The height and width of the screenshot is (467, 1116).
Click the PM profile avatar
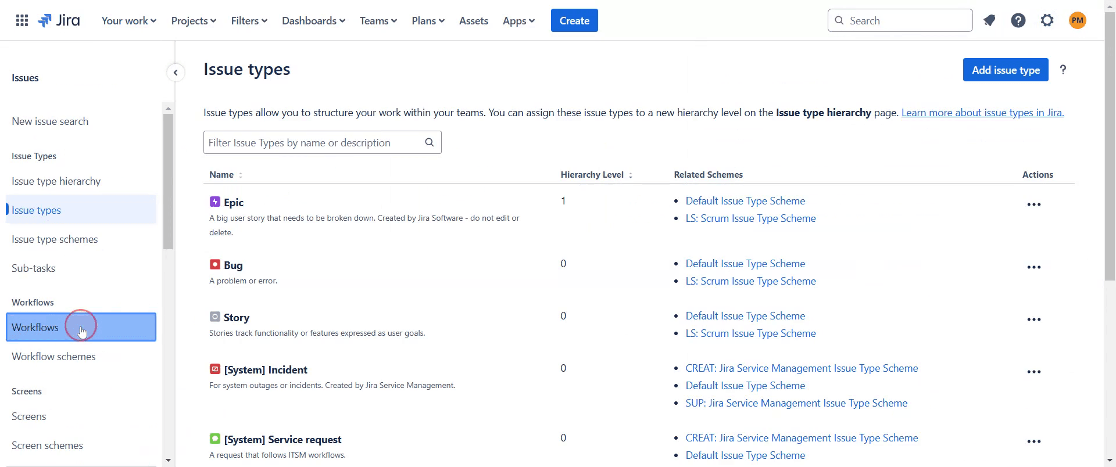[1077, 21]
